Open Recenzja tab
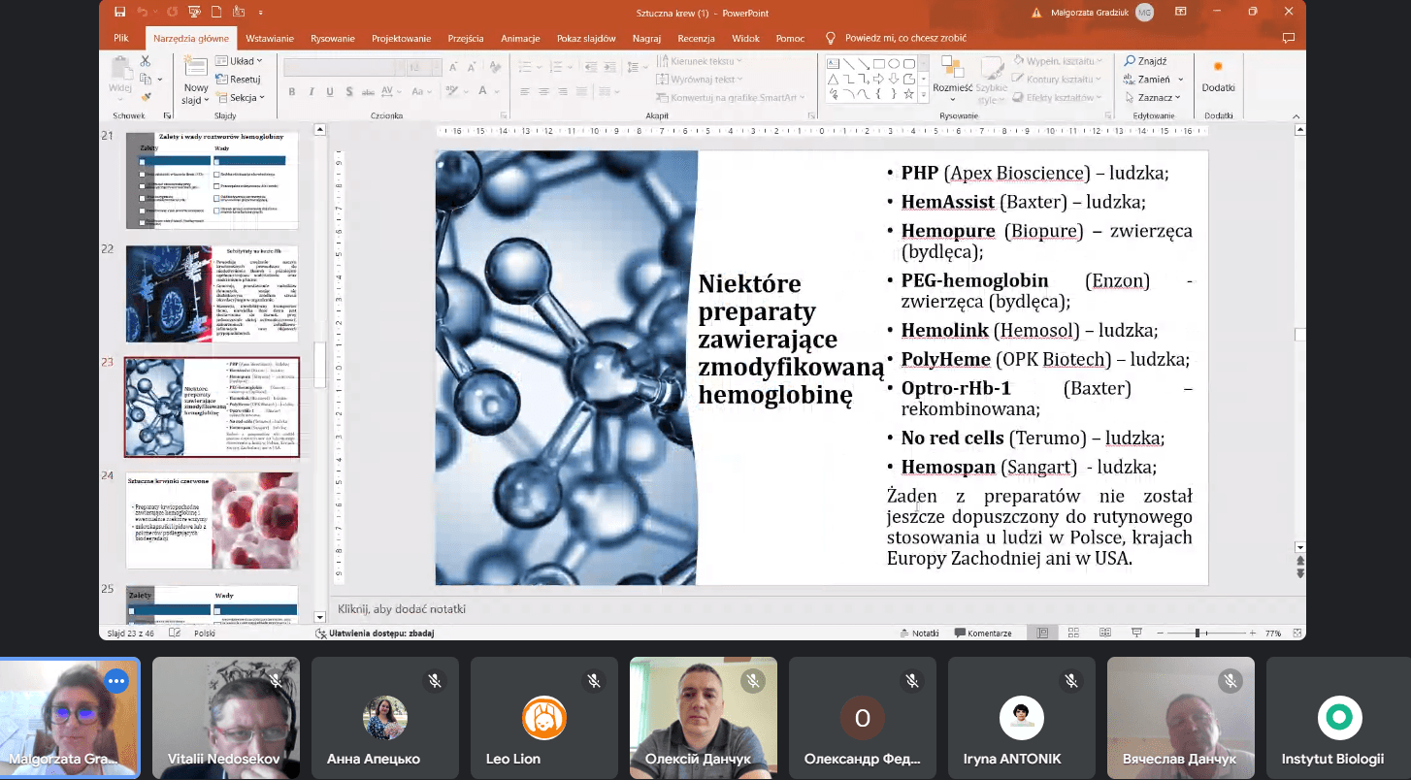Viewport: 1411px width, 780px height. pos(696,38)
